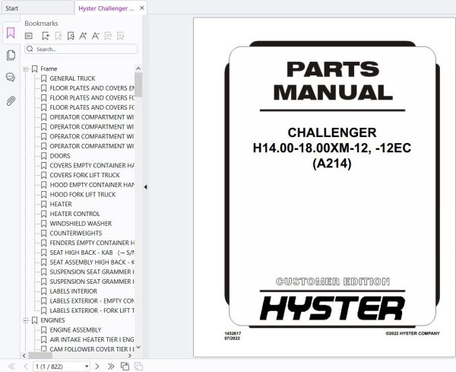Open LABELS EXTERIOR - FORK LIFT bookmark
This screenshot has height=372, width=456.
tap(92, 310)
